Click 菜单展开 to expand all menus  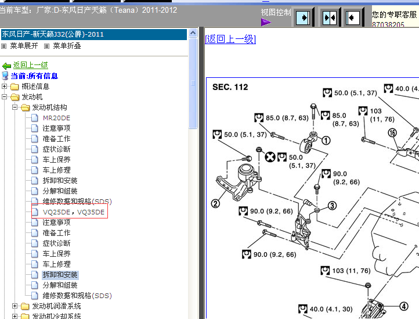pyautogui.click(x=24, y=46)
